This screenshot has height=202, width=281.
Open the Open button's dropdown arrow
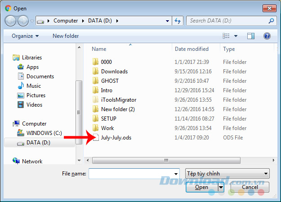point(221,187)
